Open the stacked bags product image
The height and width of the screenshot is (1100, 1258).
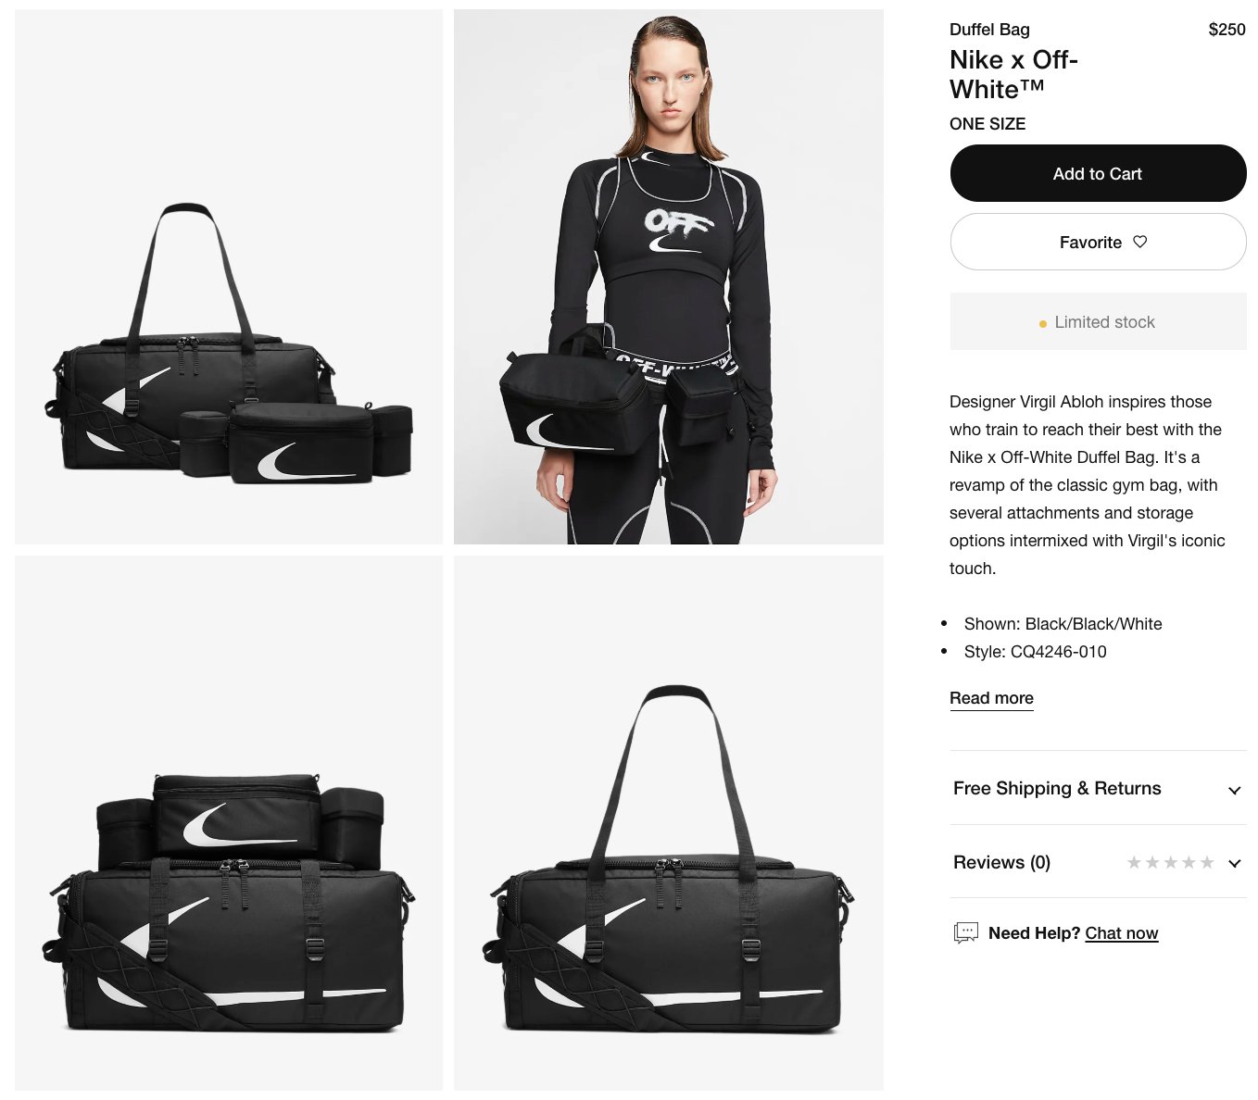[229, 823]
